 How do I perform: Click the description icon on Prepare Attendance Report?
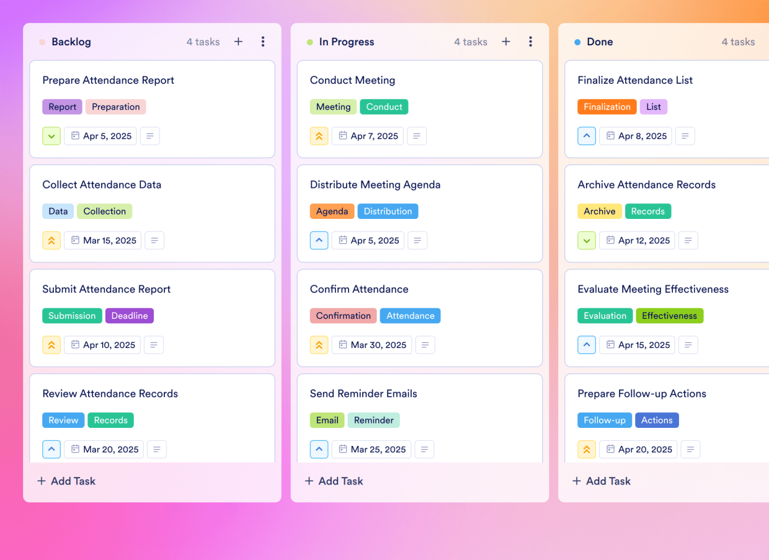tap(149, 136)
